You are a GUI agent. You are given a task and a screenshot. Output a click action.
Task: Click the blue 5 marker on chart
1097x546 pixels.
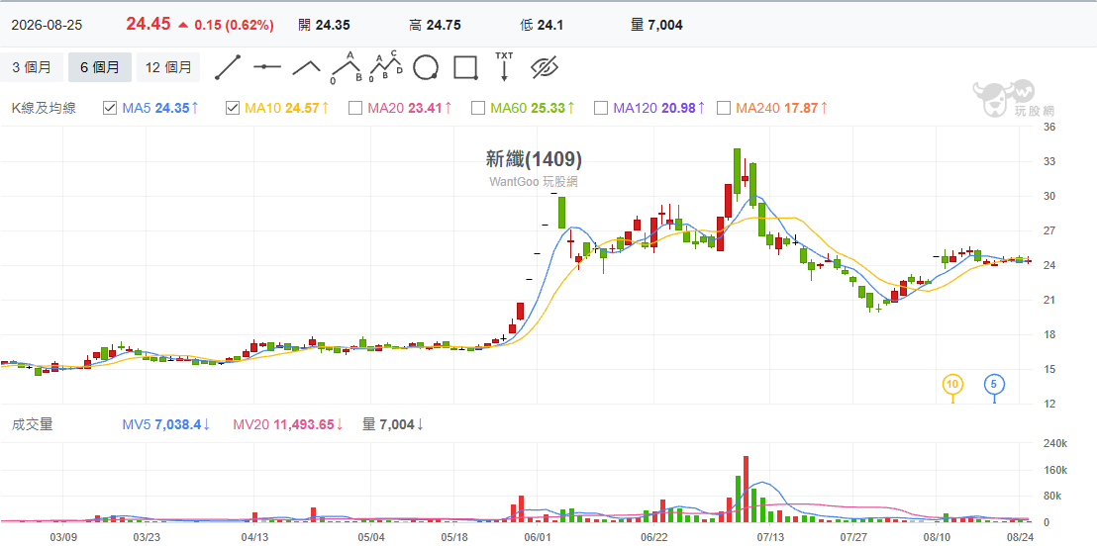tap(994, 384)
